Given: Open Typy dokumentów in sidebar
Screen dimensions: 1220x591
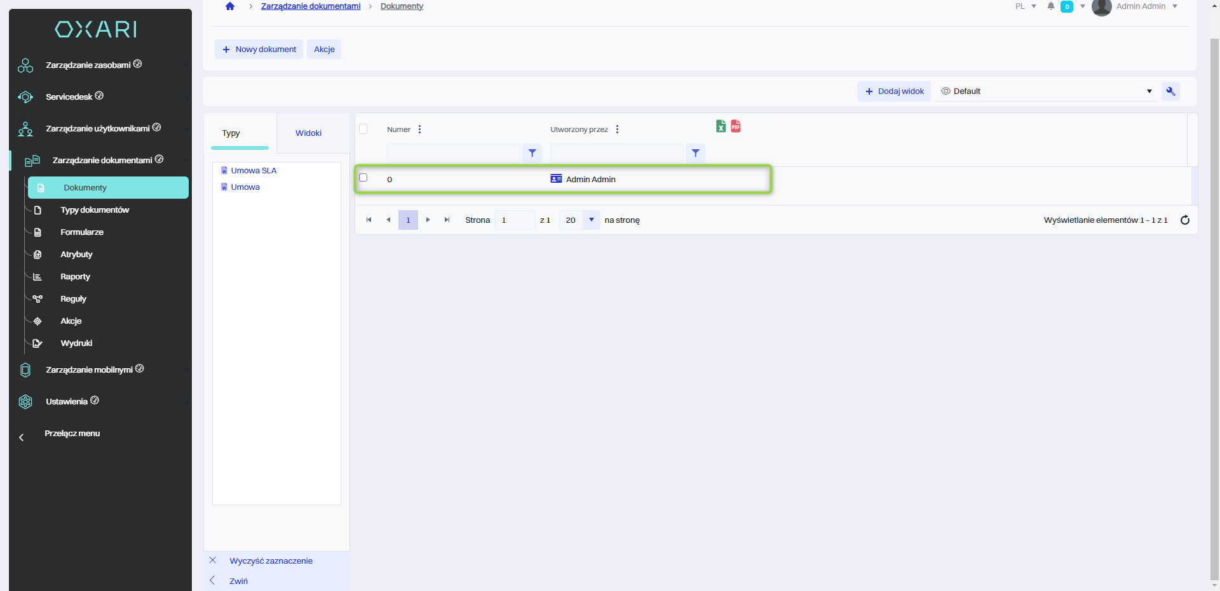Looking at the screenshot, I should point(95,210).
